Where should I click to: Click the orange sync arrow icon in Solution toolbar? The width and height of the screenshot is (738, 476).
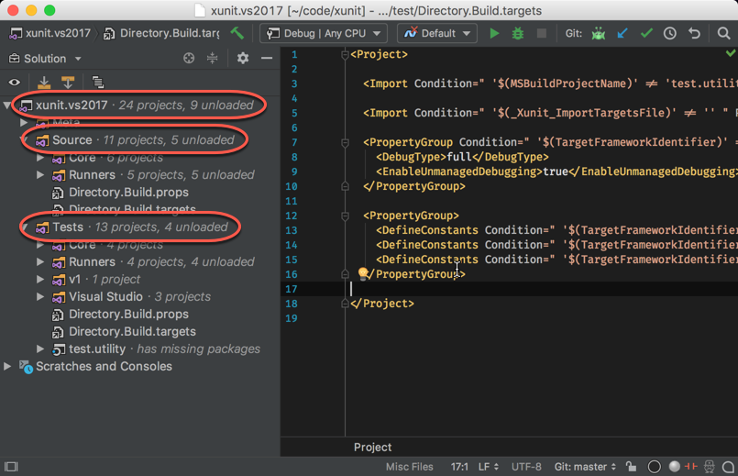68,83
